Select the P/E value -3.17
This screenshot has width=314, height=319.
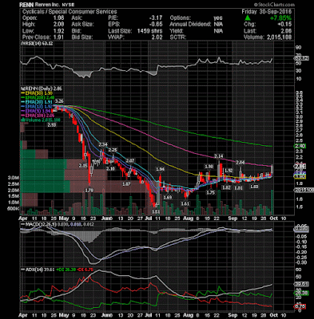(x=156, y=18)
